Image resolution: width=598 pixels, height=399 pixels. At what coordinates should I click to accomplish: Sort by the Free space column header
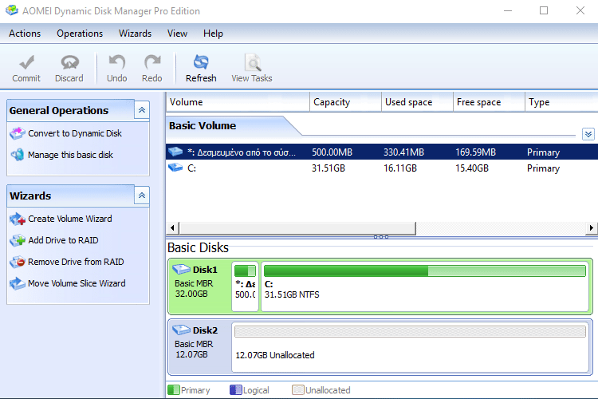click(489, 102)
